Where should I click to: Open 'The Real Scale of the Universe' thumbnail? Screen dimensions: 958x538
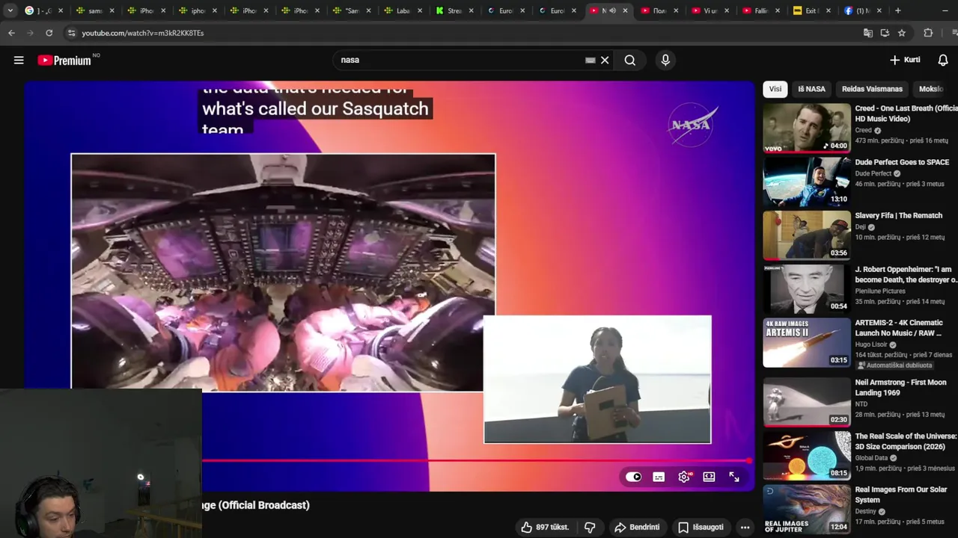tap(807, 455)
